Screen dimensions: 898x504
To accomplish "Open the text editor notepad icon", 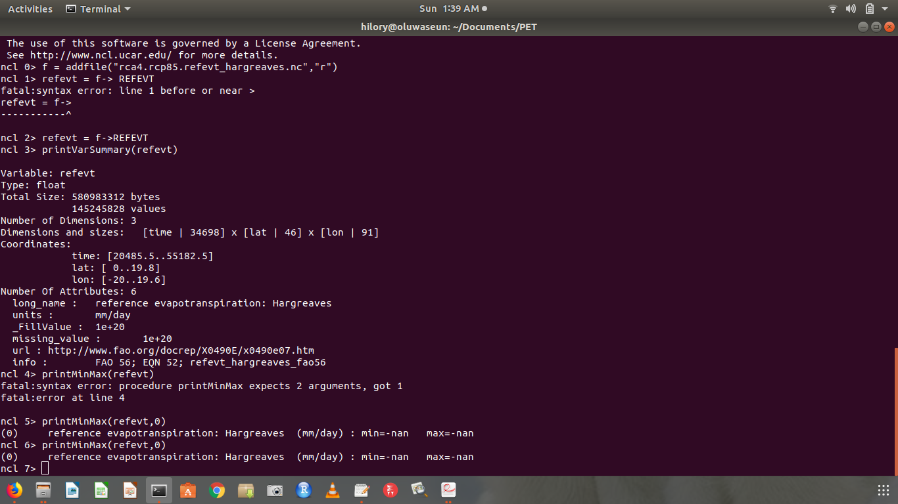I will point(362,490).
